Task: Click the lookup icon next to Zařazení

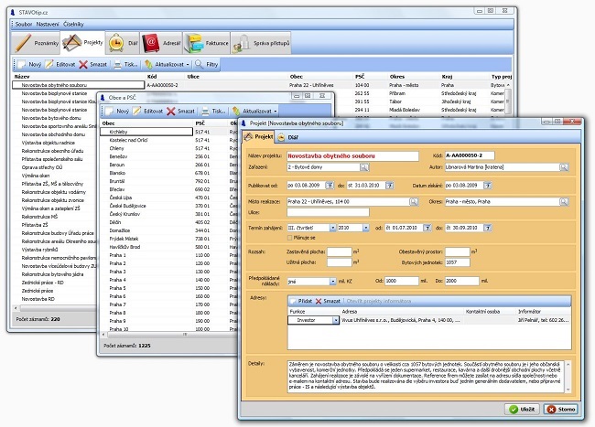Action: click(363, 168)
